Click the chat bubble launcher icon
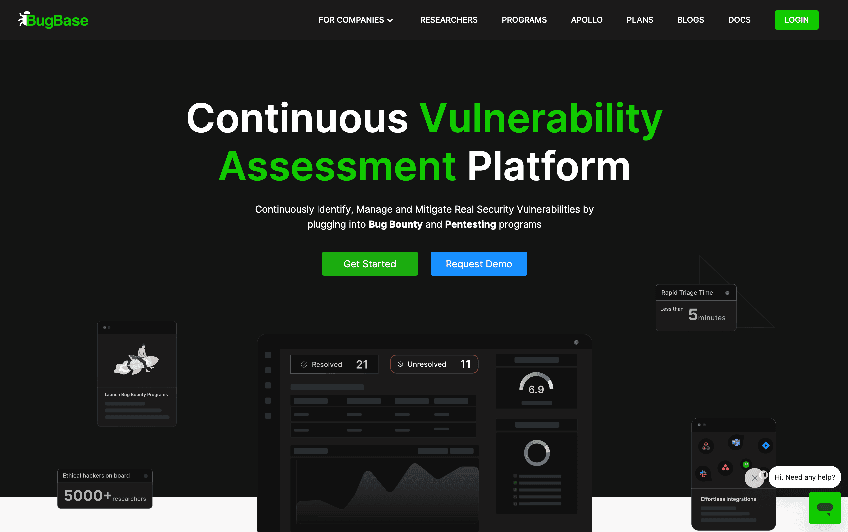 pos(826,507)
